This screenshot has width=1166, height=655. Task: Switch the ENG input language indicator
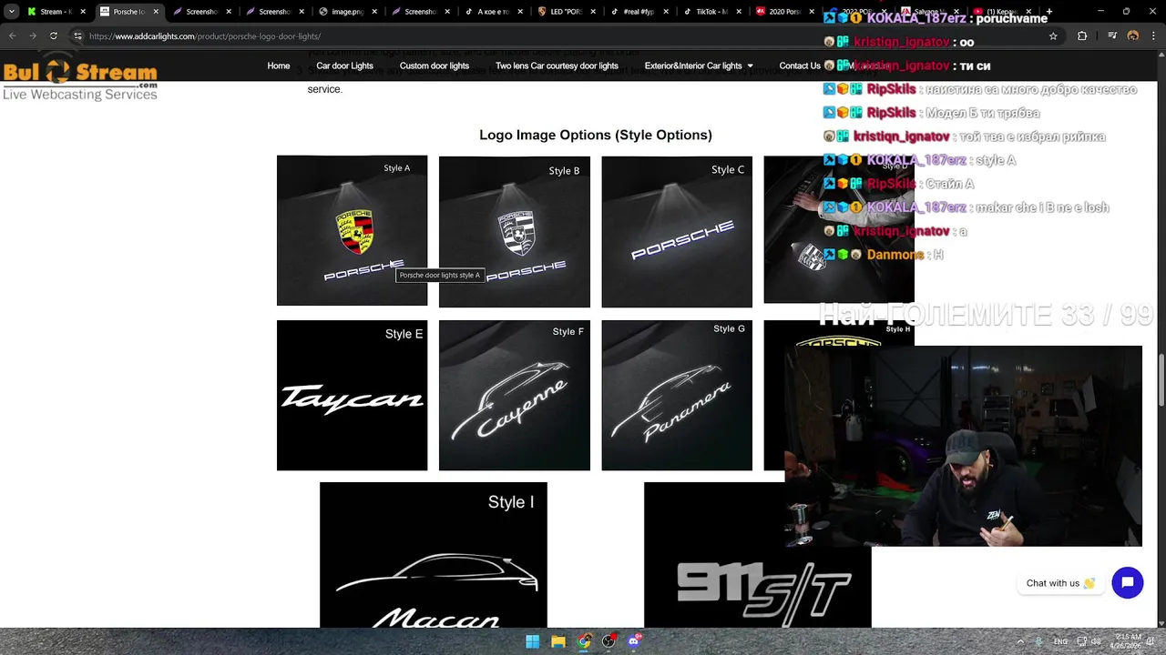click(x=1060, y=641)
